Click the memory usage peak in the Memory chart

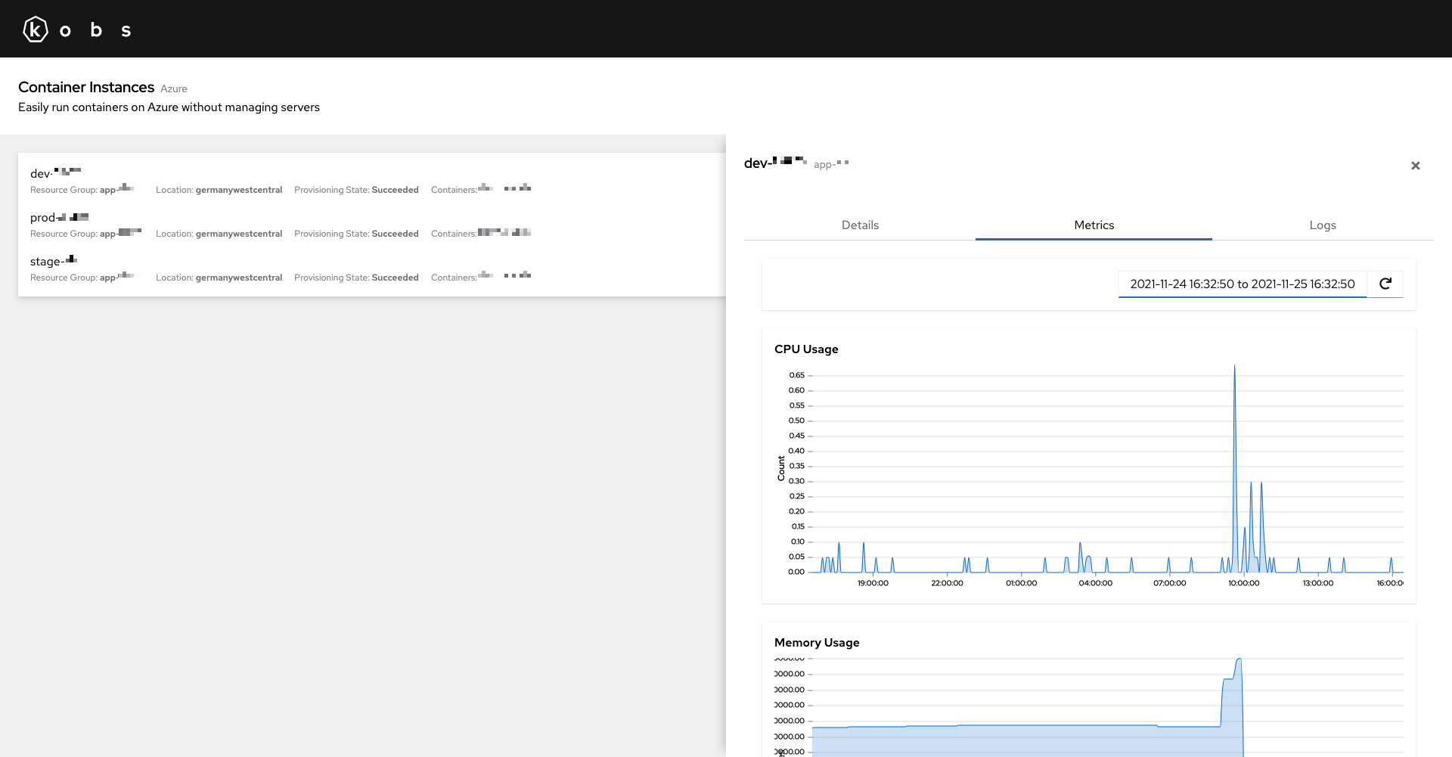[x=1239, y=660]
